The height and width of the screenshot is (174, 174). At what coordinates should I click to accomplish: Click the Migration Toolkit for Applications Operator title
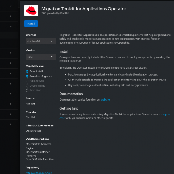84,9
